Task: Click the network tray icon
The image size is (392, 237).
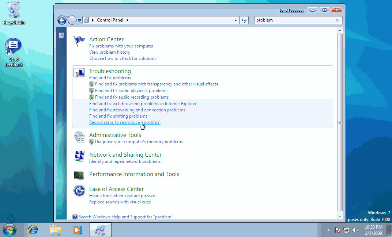Action: click(x=346, y=230)
